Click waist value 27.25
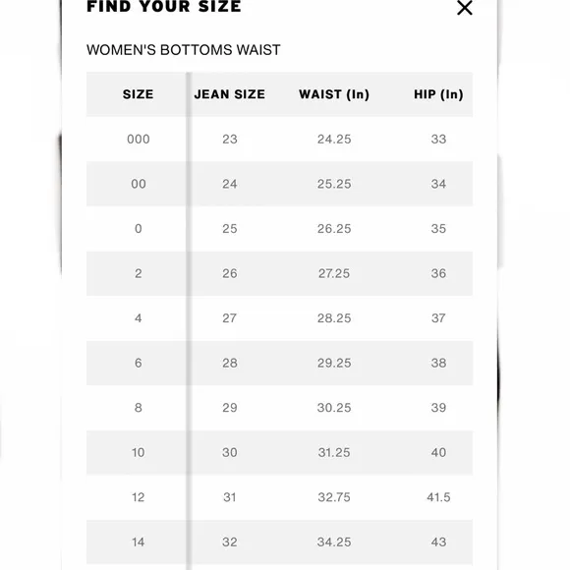The image size is (570, 570). (x=334, y=273)
